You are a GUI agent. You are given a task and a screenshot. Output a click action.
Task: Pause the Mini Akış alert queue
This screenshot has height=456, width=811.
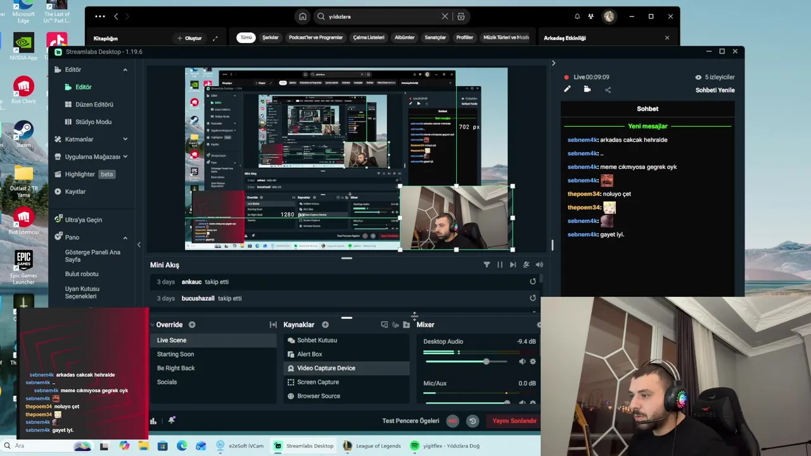[x=500, y=265]
